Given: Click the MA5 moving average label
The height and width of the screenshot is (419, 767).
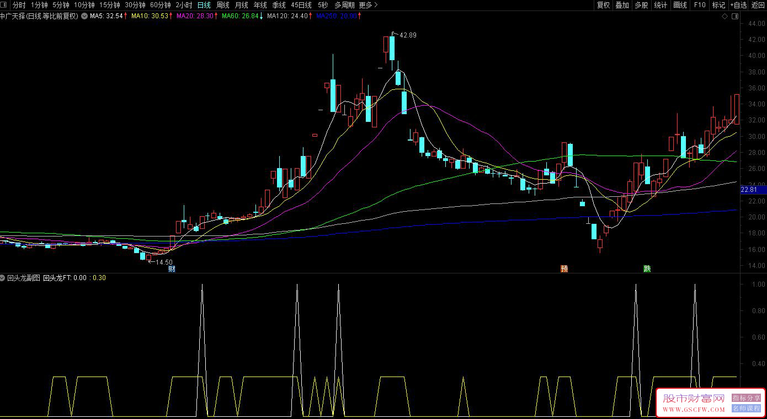Looking at the screenshot, I should coord(106,16).
